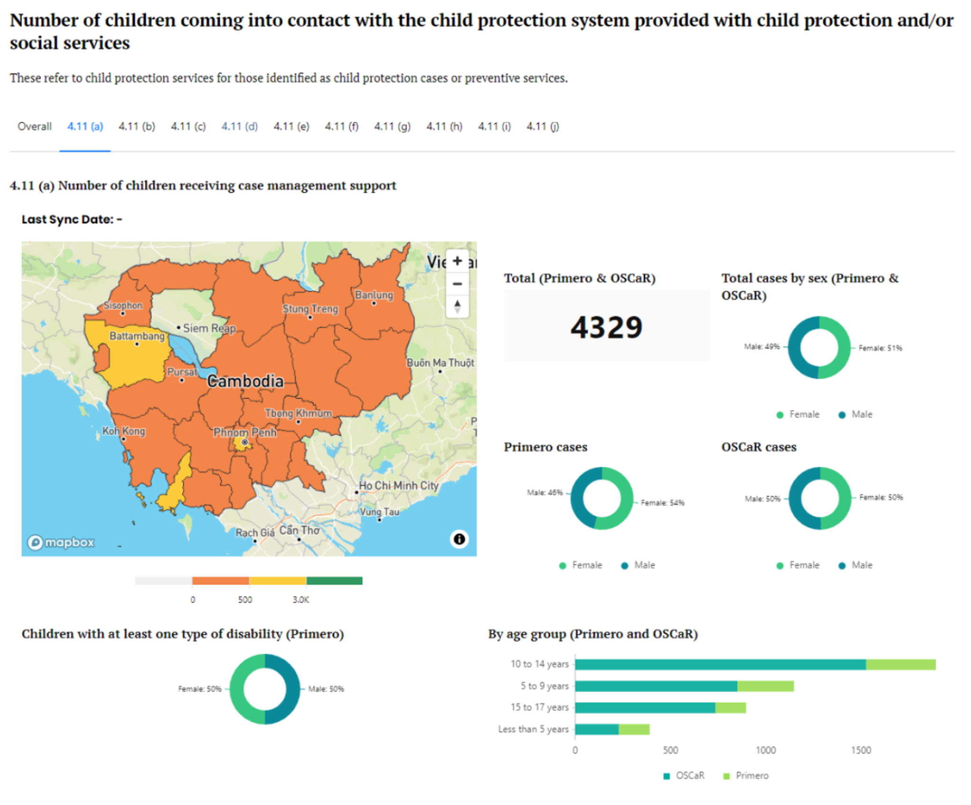Open the 4.11 (j) tab
This screenshot has width=971, height=805.
coord(542,126)
